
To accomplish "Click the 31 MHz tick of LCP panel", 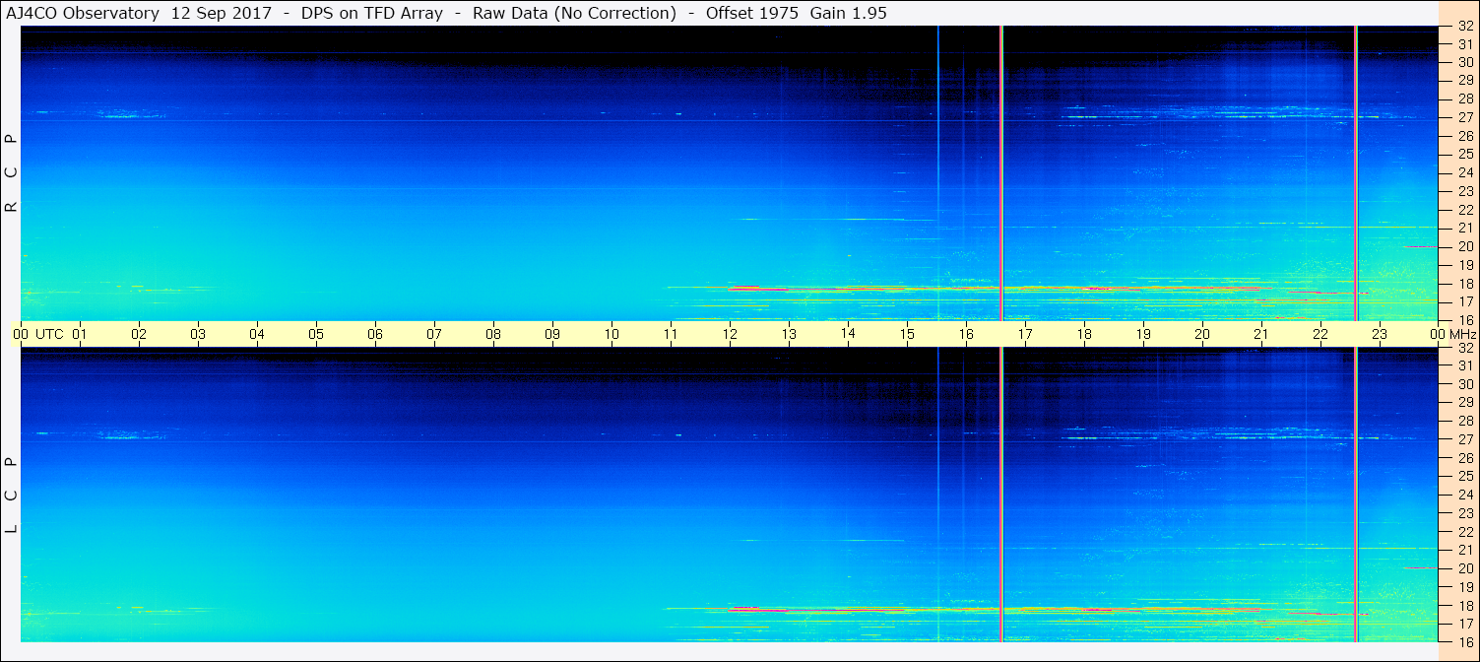I will coord(1465,365).
